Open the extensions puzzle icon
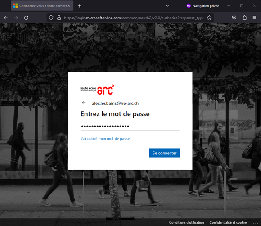261x226 pixels. (x=244, y=18)
